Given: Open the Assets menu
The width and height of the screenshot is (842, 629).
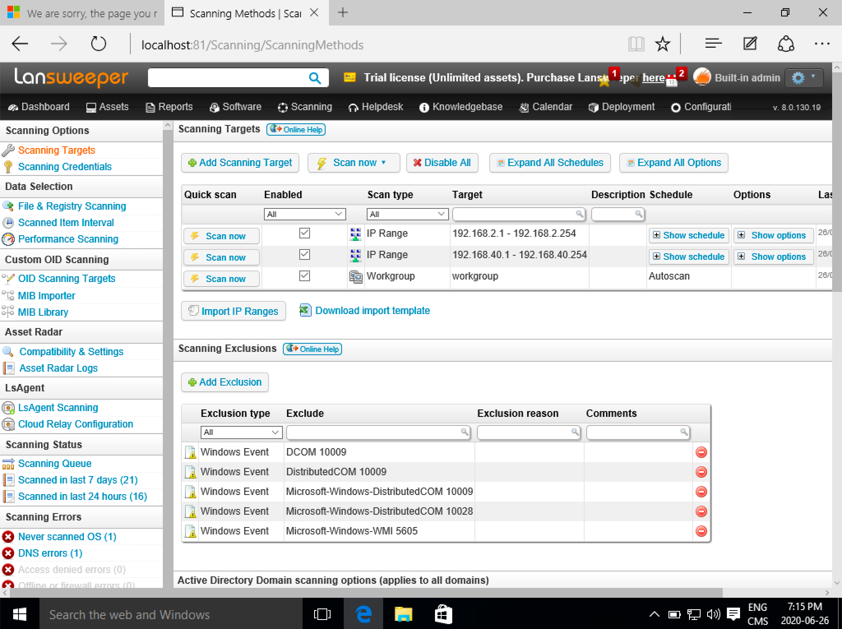Looking at the screenshot, I should [x=107, y=107].
